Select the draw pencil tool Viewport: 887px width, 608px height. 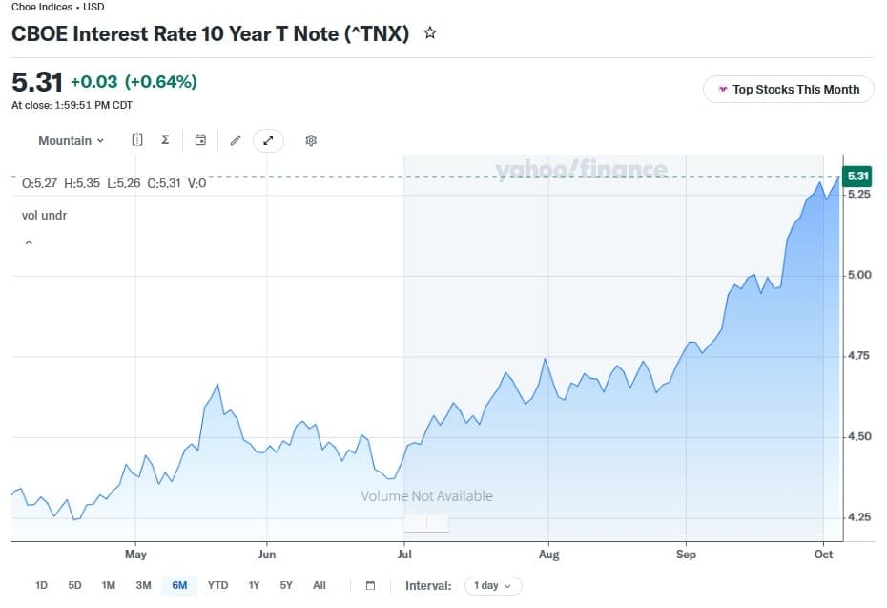click(236, 140)
